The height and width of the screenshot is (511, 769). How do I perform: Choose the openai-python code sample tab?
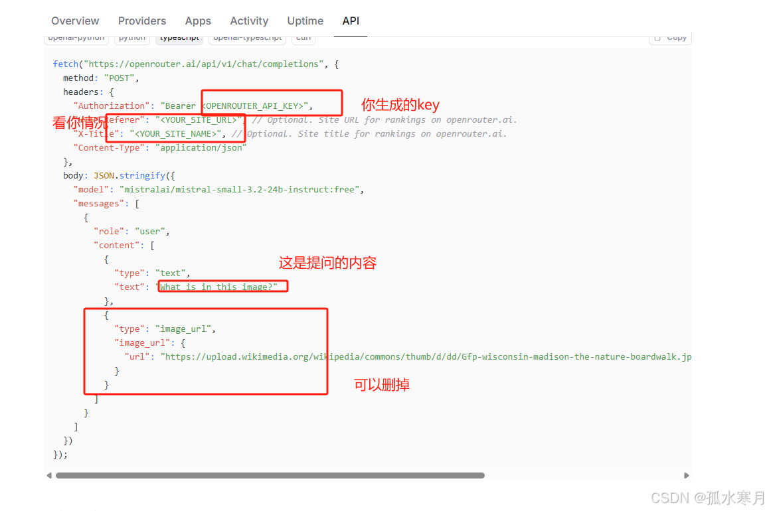[76, 38]
